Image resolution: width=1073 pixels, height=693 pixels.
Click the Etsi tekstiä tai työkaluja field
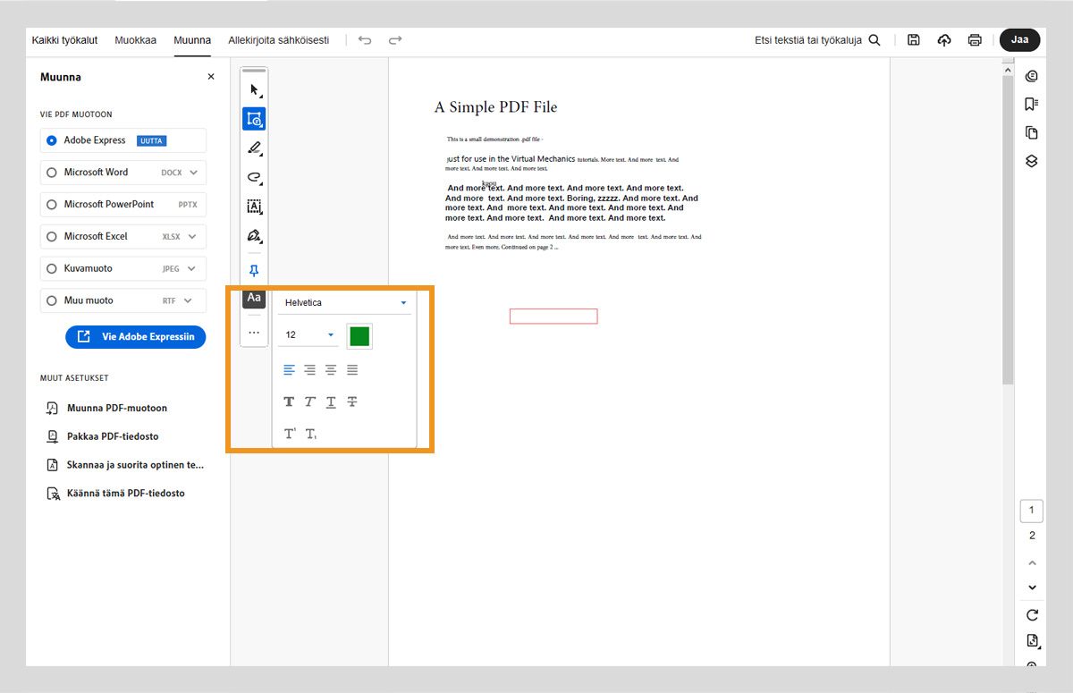(x=808, y=40)
